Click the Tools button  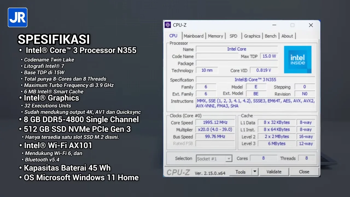pyautogui.click(x=240, y=172)
